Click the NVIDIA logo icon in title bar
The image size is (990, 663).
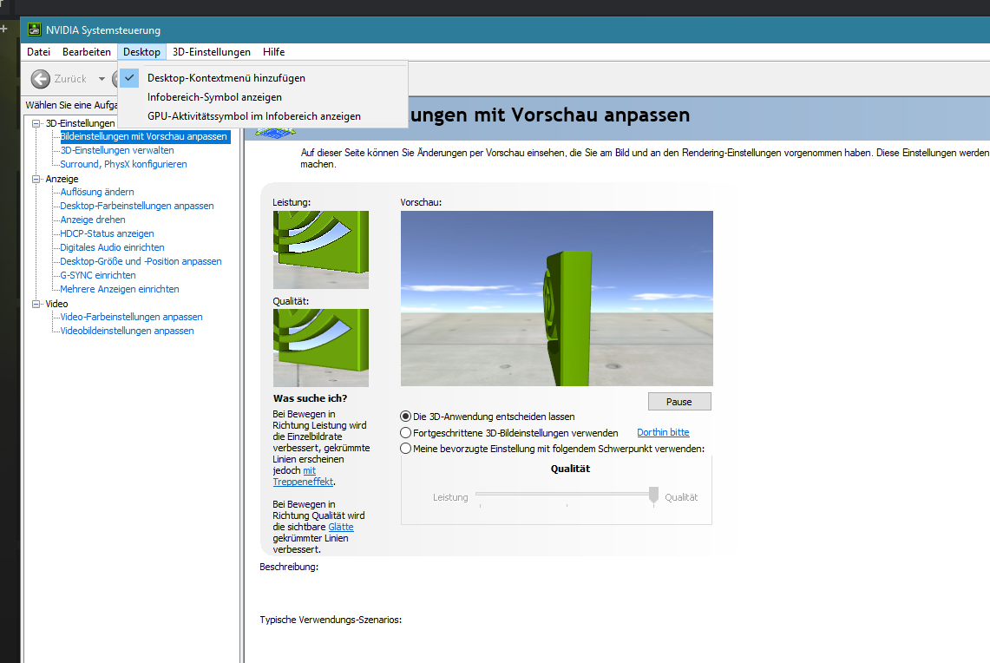click(34, 30)
